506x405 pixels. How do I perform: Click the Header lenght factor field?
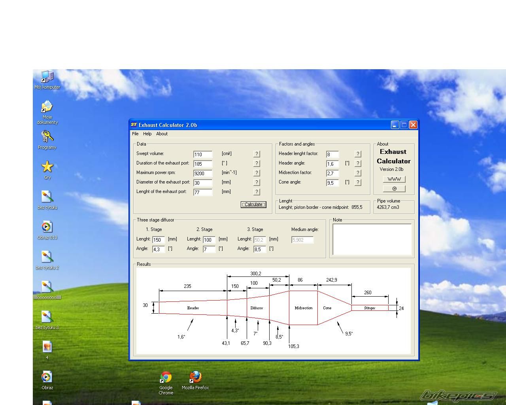pyautogui.click(x=332, y=154)
